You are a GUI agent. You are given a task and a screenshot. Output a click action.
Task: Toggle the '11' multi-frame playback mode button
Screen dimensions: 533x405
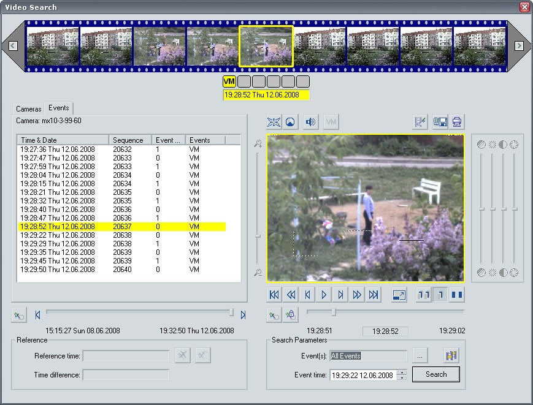click(424, 295)
